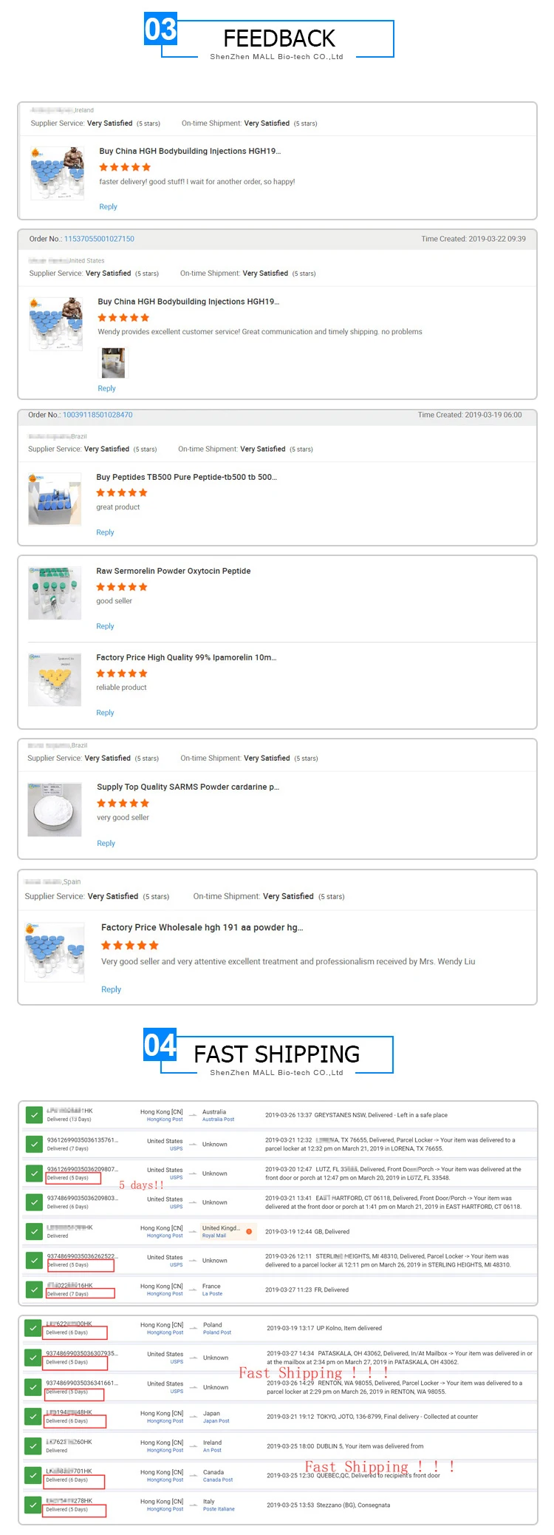Open the Poste Italiane carrier link
554x1535 pixels.
pos(219,1509)
